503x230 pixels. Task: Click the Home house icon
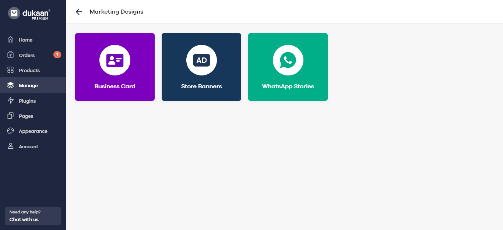11,40
